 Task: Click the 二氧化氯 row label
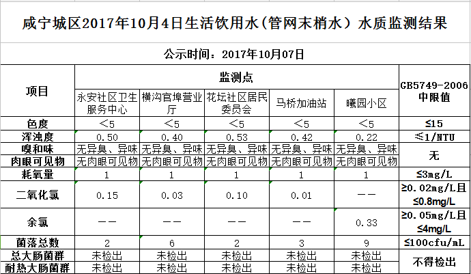37,195
